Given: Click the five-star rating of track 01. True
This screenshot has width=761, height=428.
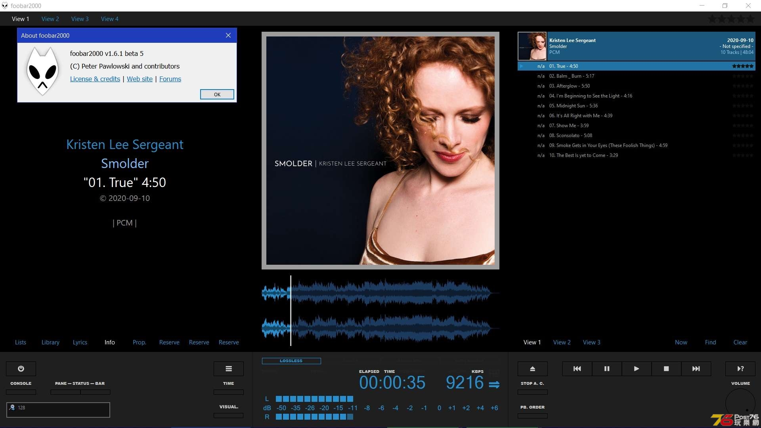Looking at the screenshot, I should pyautogui.click(x=743, y=66).
